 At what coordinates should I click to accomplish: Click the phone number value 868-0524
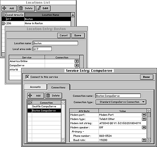pos(105,136)
